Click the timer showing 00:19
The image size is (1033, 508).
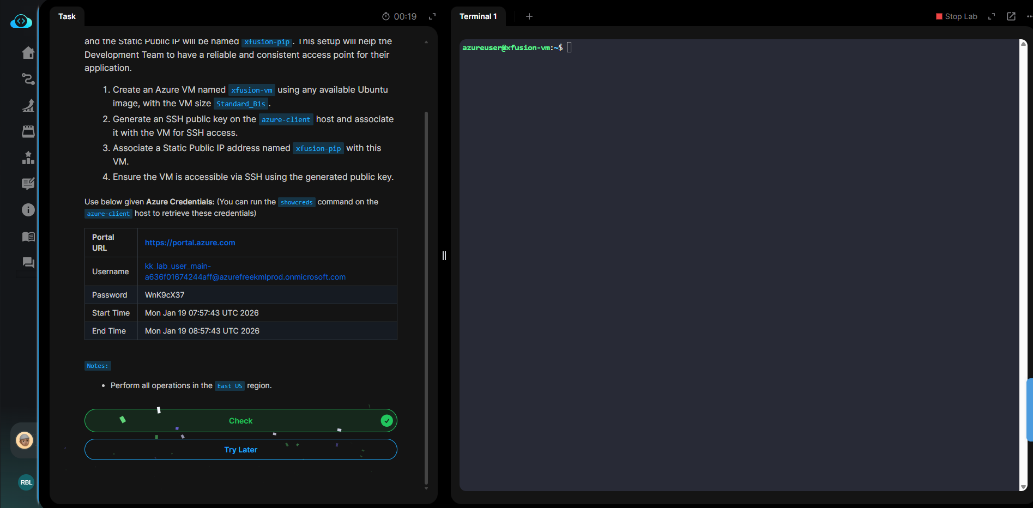point(399,16)
